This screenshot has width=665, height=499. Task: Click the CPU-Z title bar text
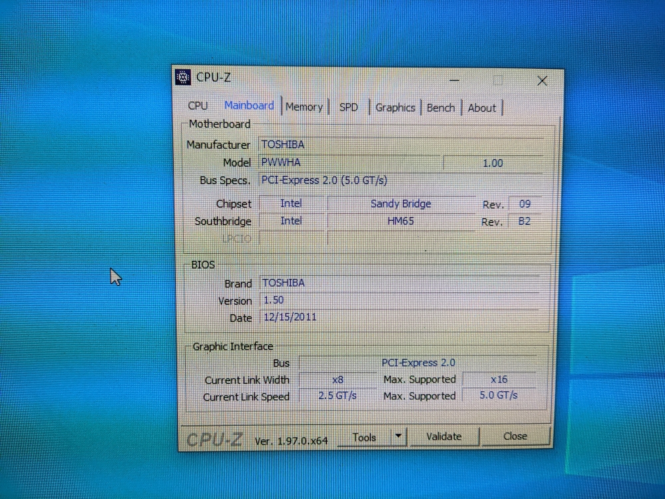point(213,77)
